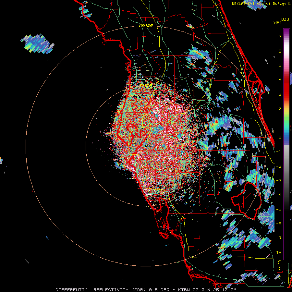The height and width of the screenshot is (292, 292).
Task: Click the "1" value on the scale
Action: pos(280,123)
